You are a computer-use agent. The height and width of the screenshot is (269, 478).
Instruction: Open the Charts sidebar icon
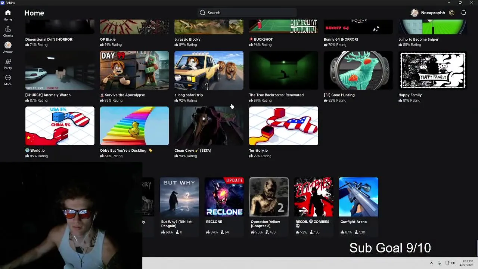pos(8,29)
